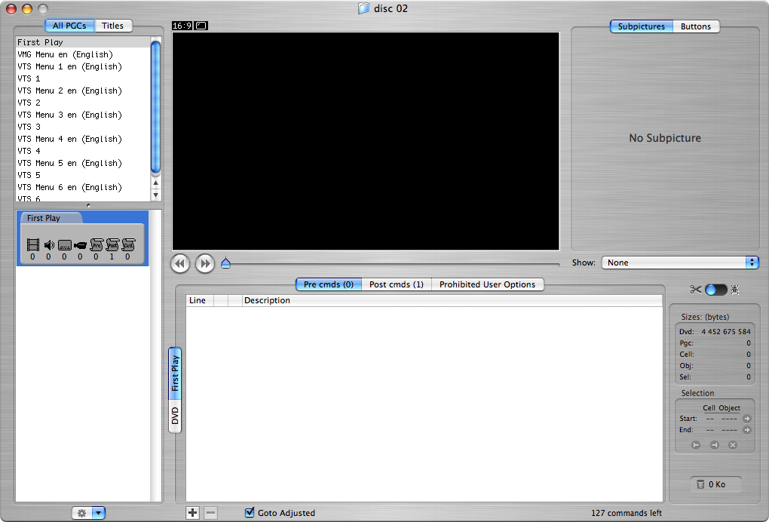
Task: Click the Post commands scroll icon
Action: pos(112,244)
